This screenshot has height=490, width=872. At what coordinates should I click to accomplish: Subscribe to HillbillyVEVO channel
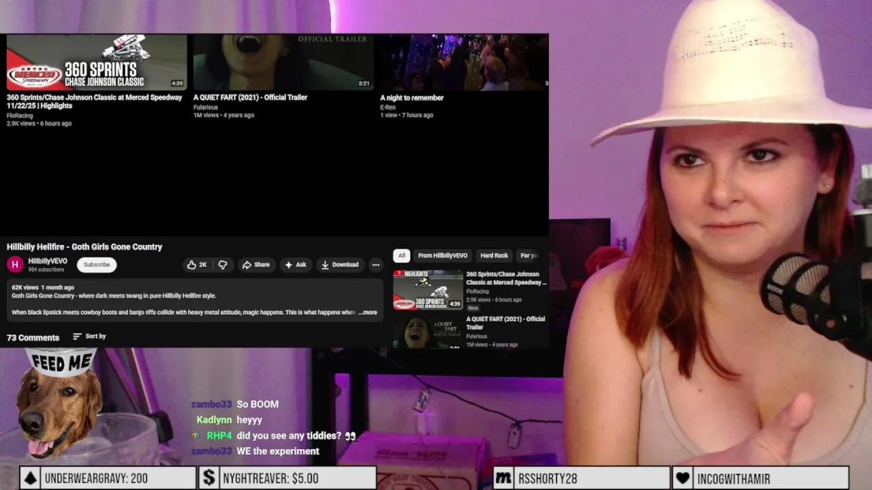pyautogui.click(x=97, y=265)
